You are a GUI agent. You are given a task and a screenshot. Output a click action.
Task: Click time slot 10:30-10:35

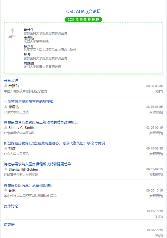[154, 230]
